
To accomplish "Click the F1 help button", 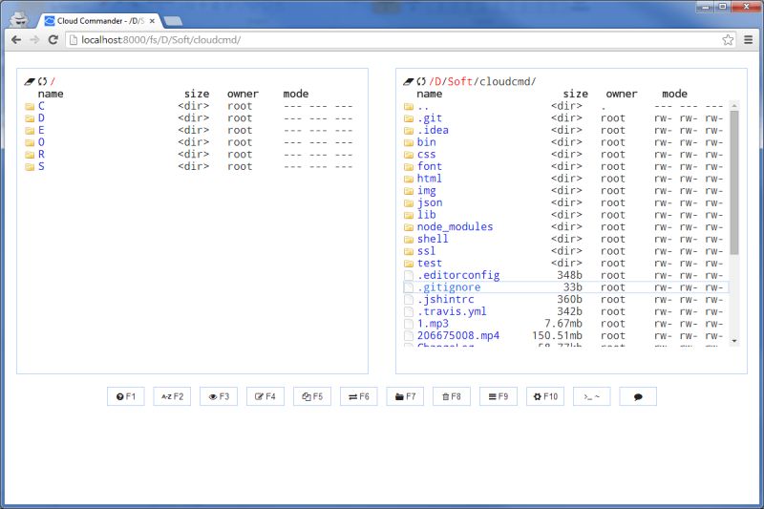I will click(126, 396).
